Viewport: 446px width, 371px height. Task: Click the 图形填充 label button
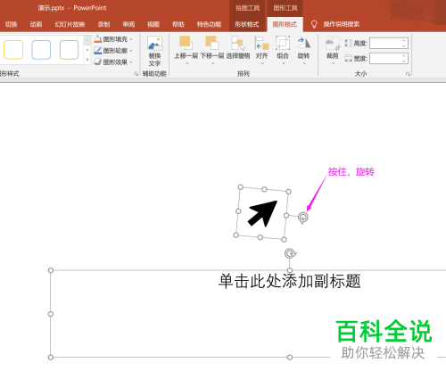(x=115, y=39)
